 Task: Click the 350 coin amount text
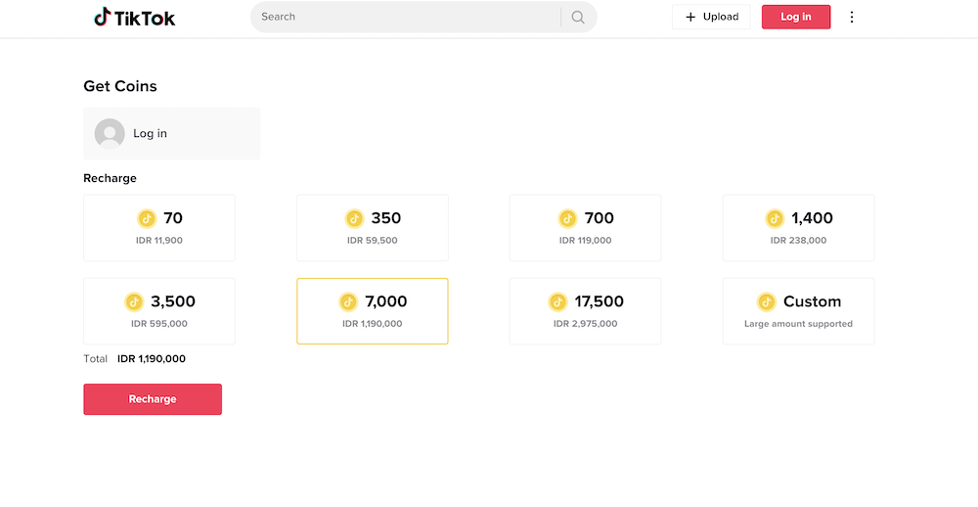386,218
